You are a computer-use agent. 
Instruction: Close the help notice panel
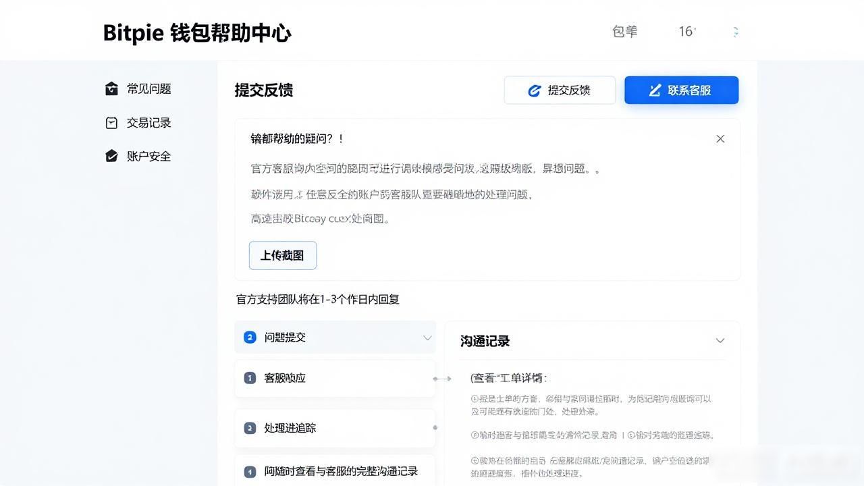point(720,138)
